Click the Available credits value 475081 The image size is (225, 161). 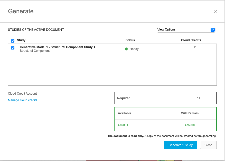click(x=123, y=125)
